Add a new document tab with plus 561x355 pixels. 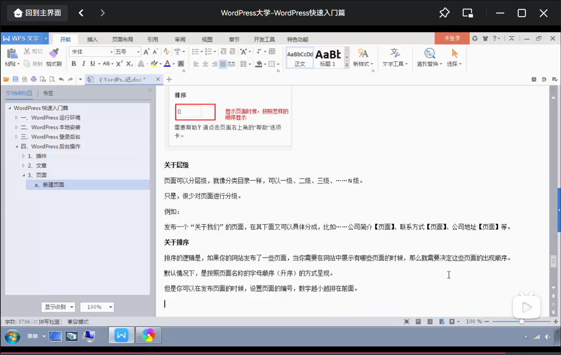click(169, 79)
